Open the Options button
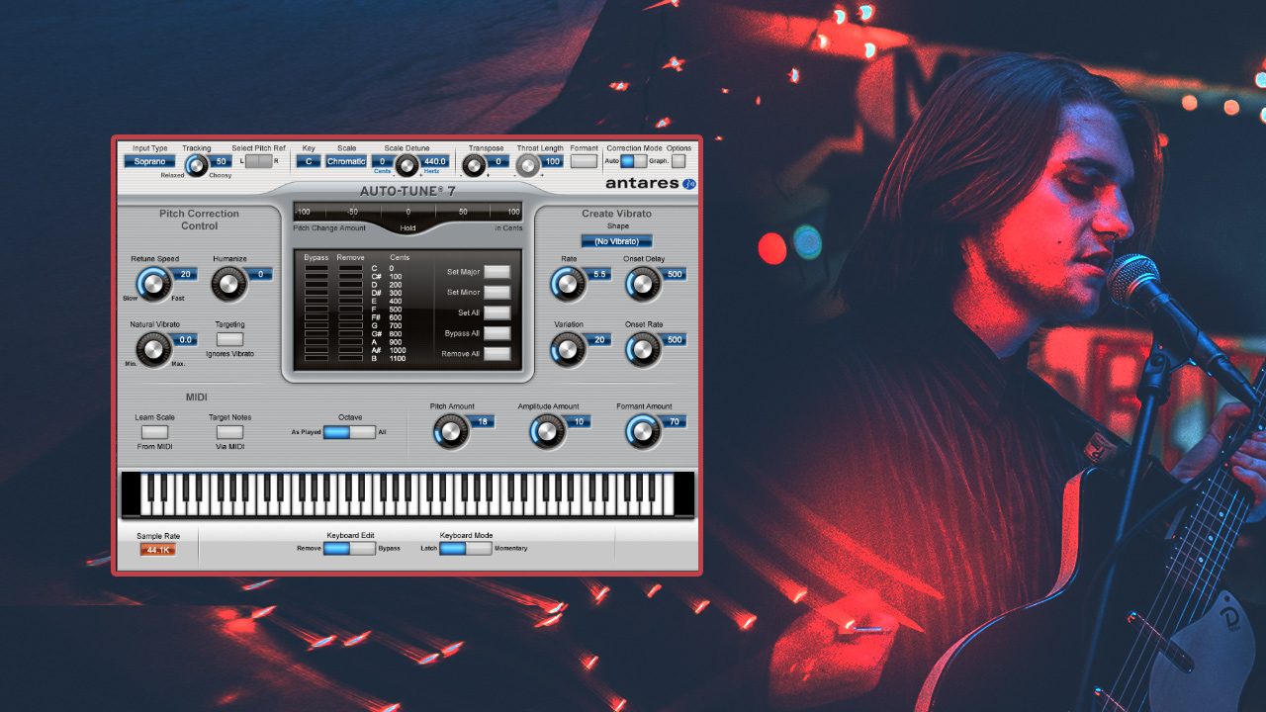 pyautogui.click(x=678, y=161)
